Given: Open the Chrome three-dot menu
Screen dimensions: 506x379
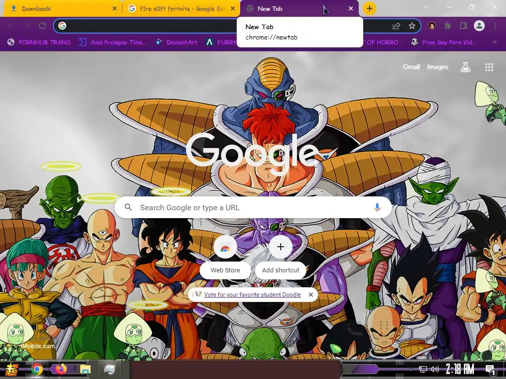Looking at the screenshot, I should (495, 26).
